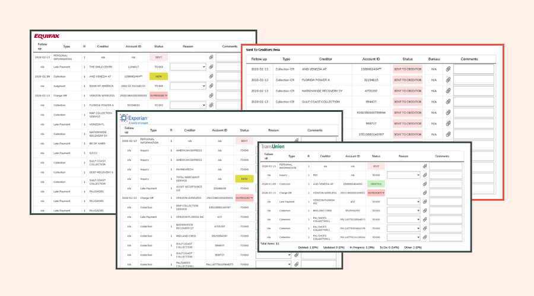Expand Reason dropdown for TransUnion FDC row
The width and height of the screenshot is (534, 296).
tap(403, 175)
